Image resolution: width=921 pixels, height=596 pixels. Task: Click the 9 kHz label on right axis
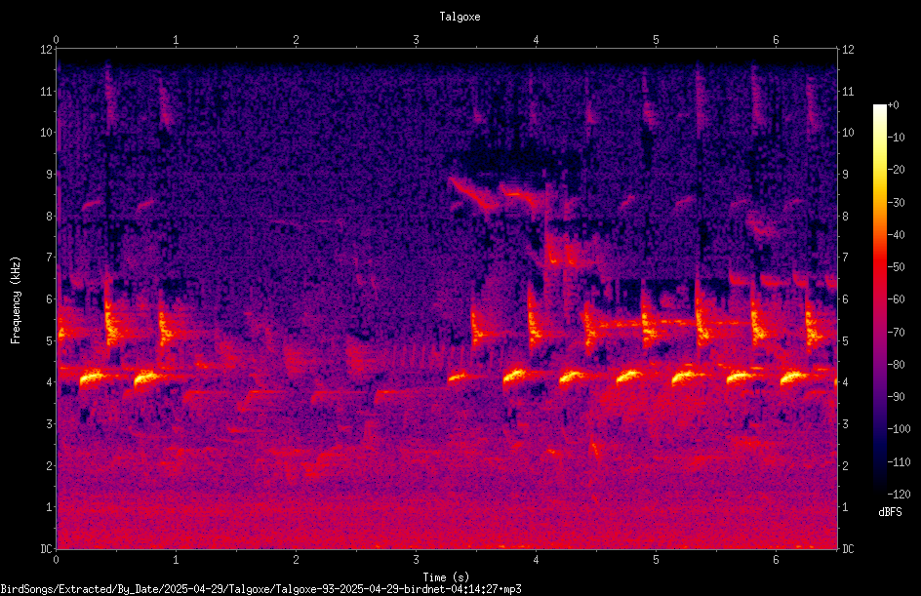tap(846, 174)
